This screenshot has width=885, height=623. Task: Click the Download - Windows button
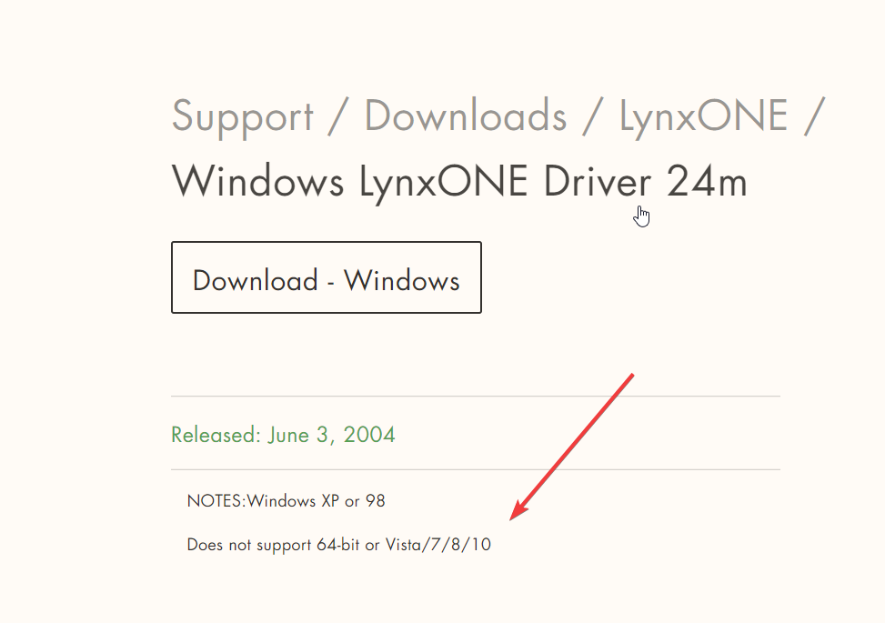coord(327,277)
